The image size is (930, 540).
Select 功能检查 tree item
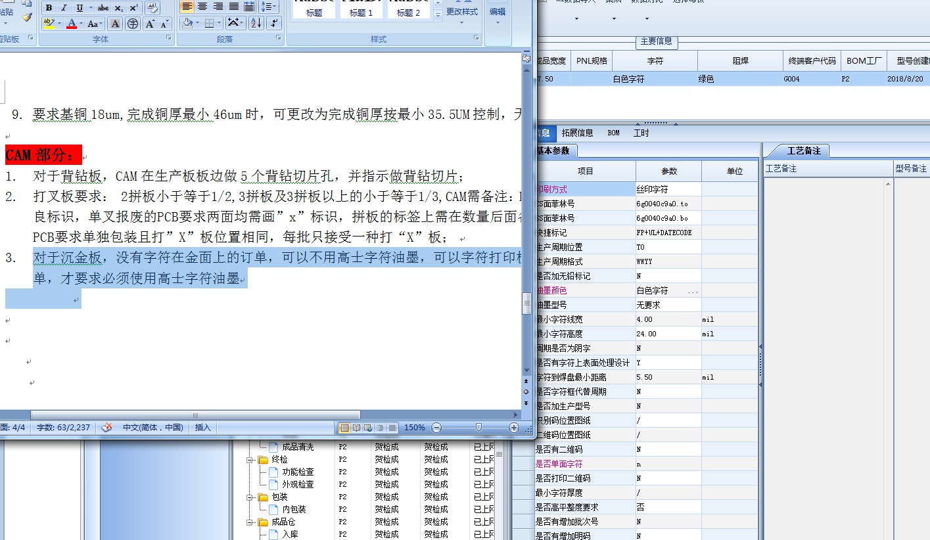298,472
